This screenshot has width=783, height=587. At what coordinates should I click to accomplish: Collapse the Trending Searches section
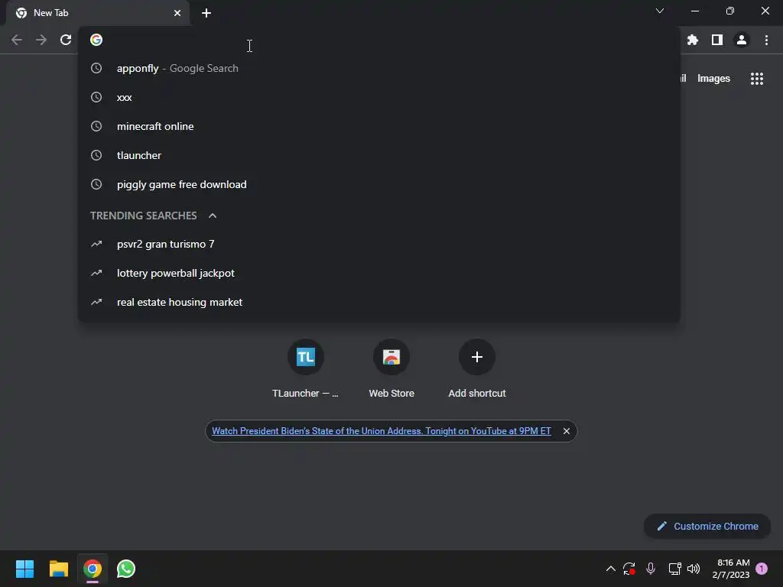click(213, 216)
